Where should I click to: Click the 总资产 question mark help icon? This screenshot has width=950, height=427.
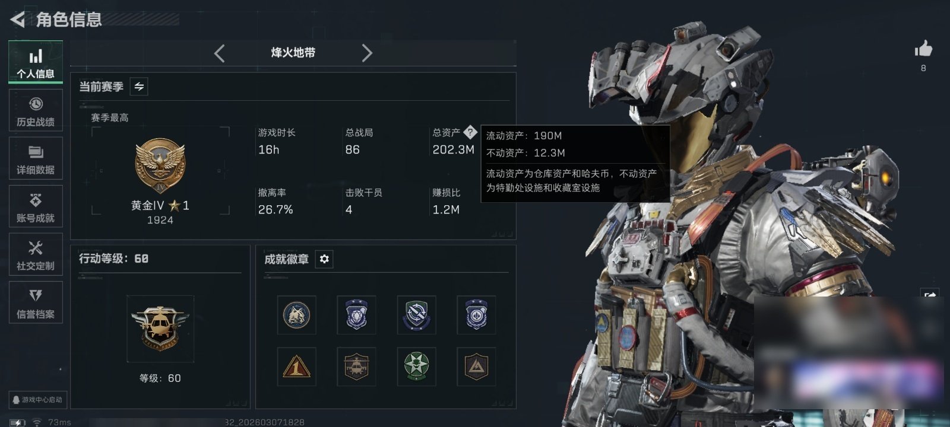pyautogui.click(x=470, y=132)
